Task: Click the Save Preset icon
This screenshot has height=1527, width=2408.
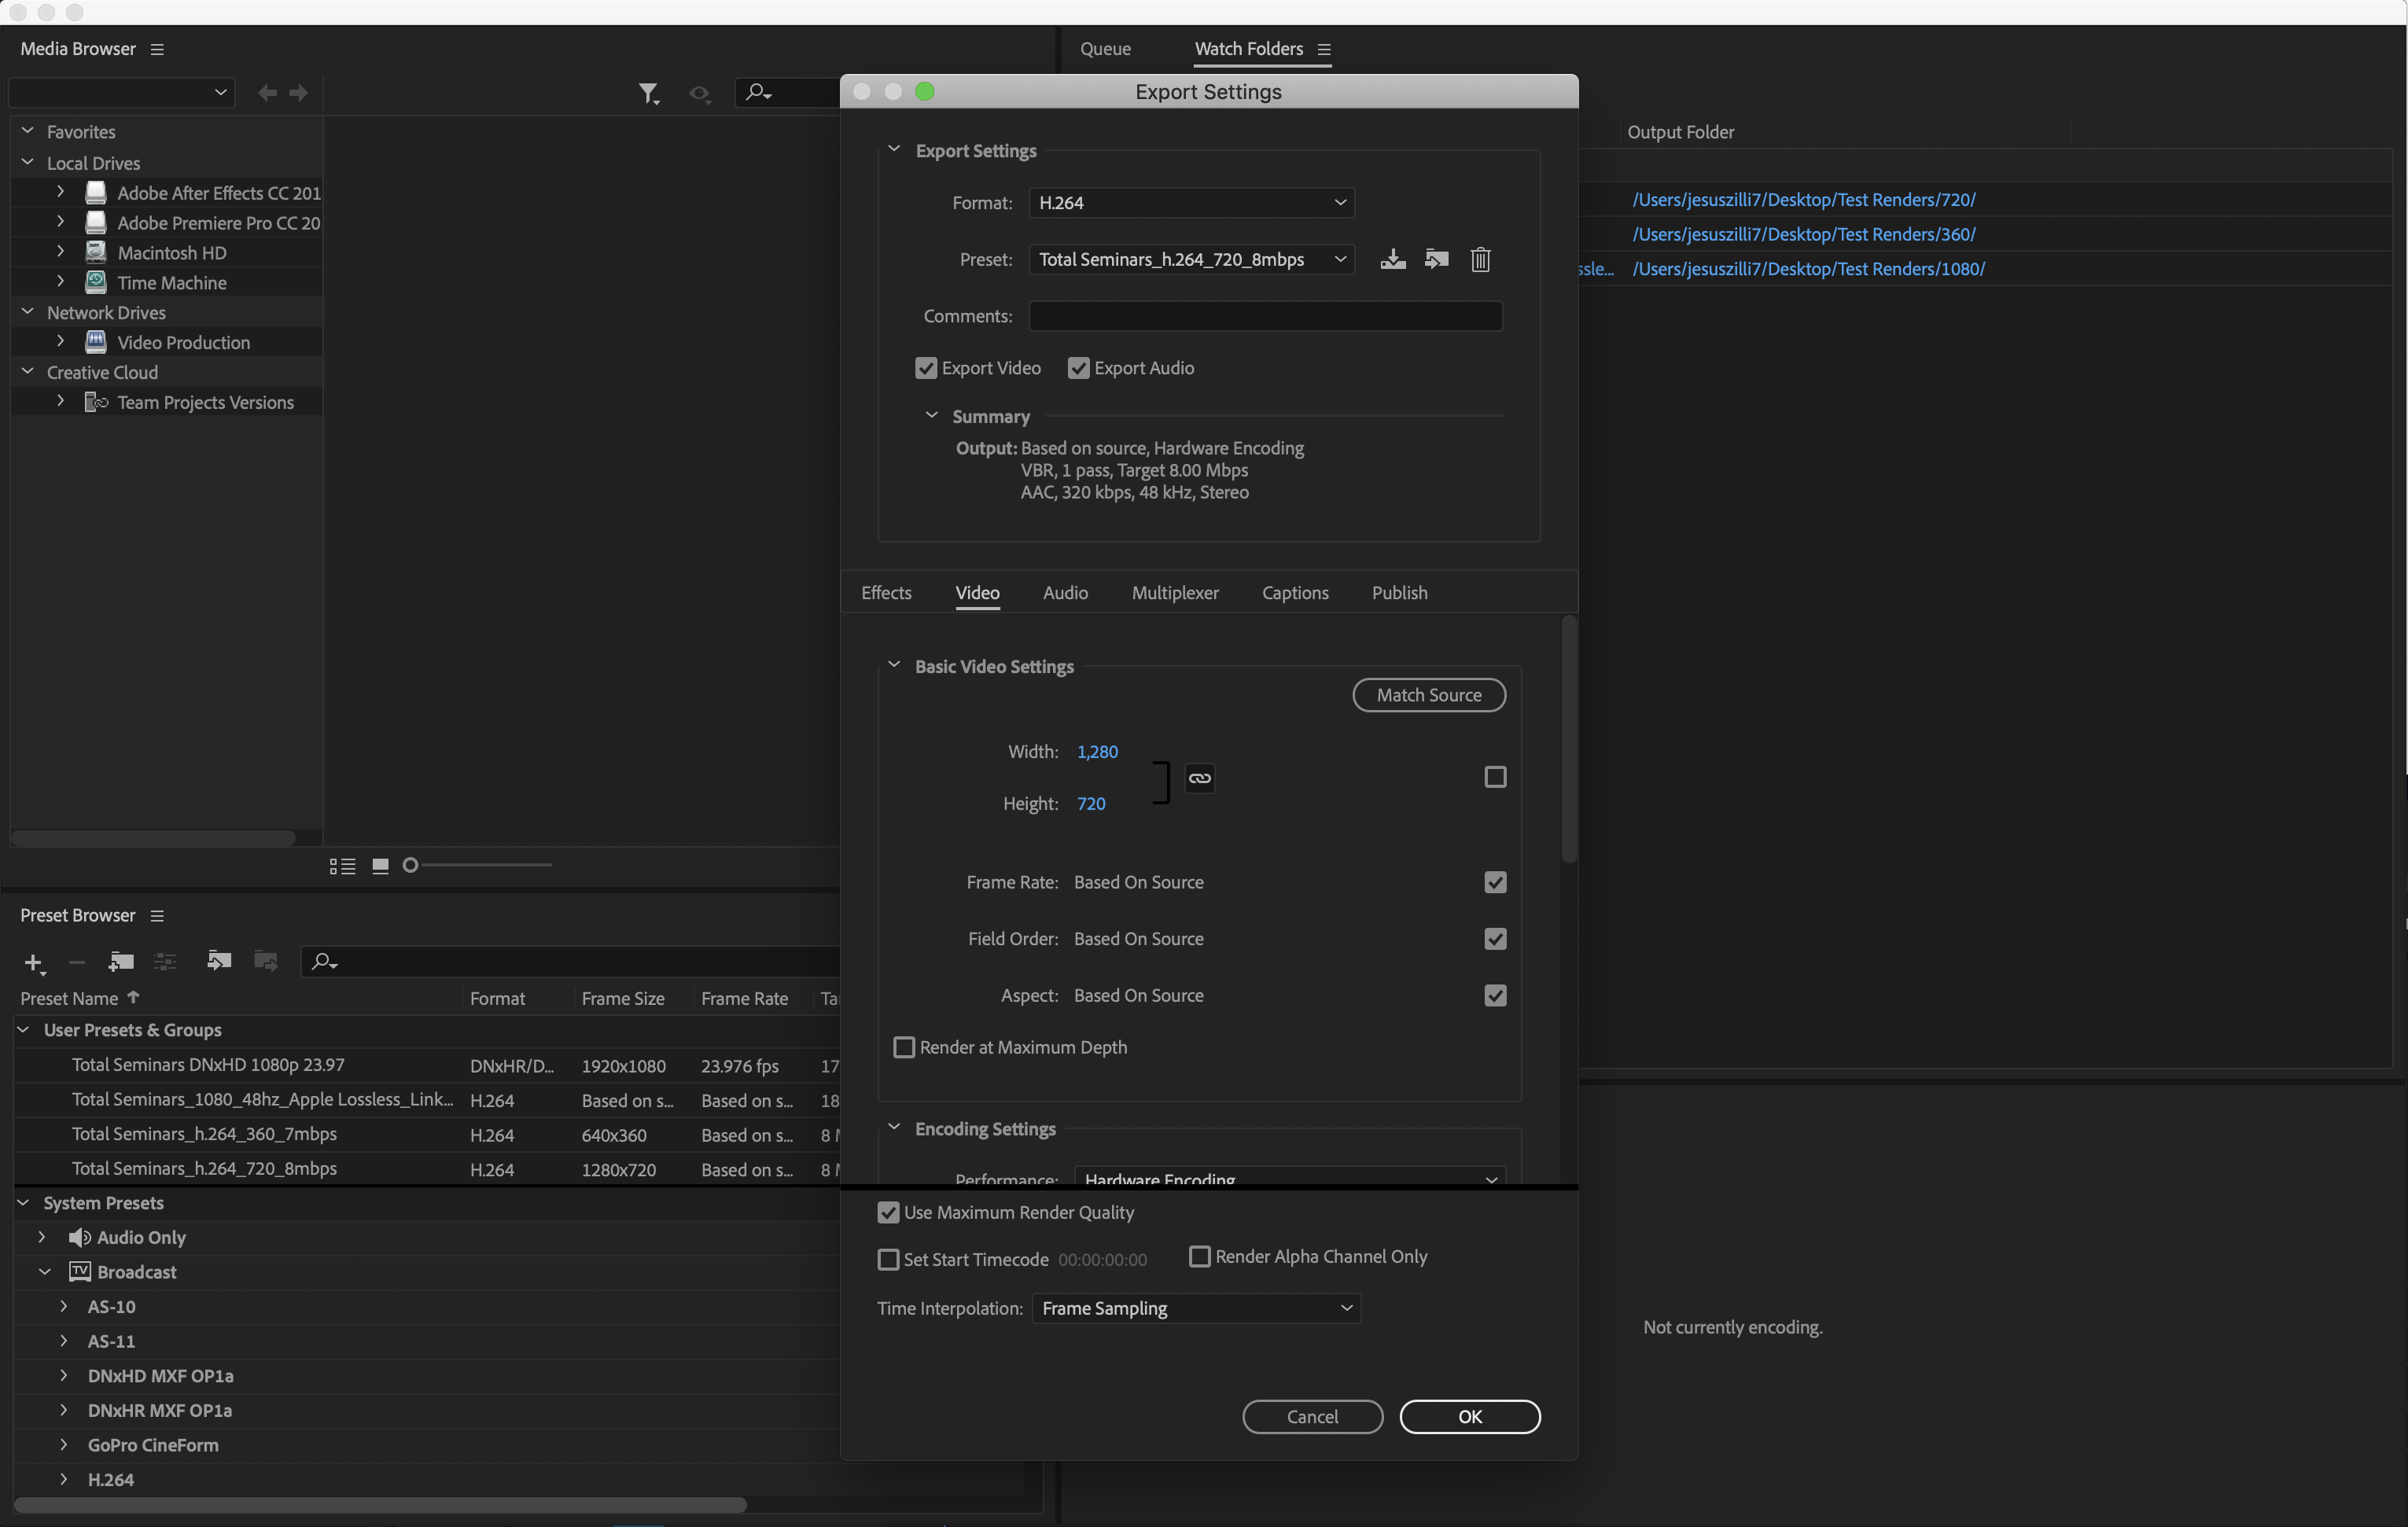Action: 1392,259
